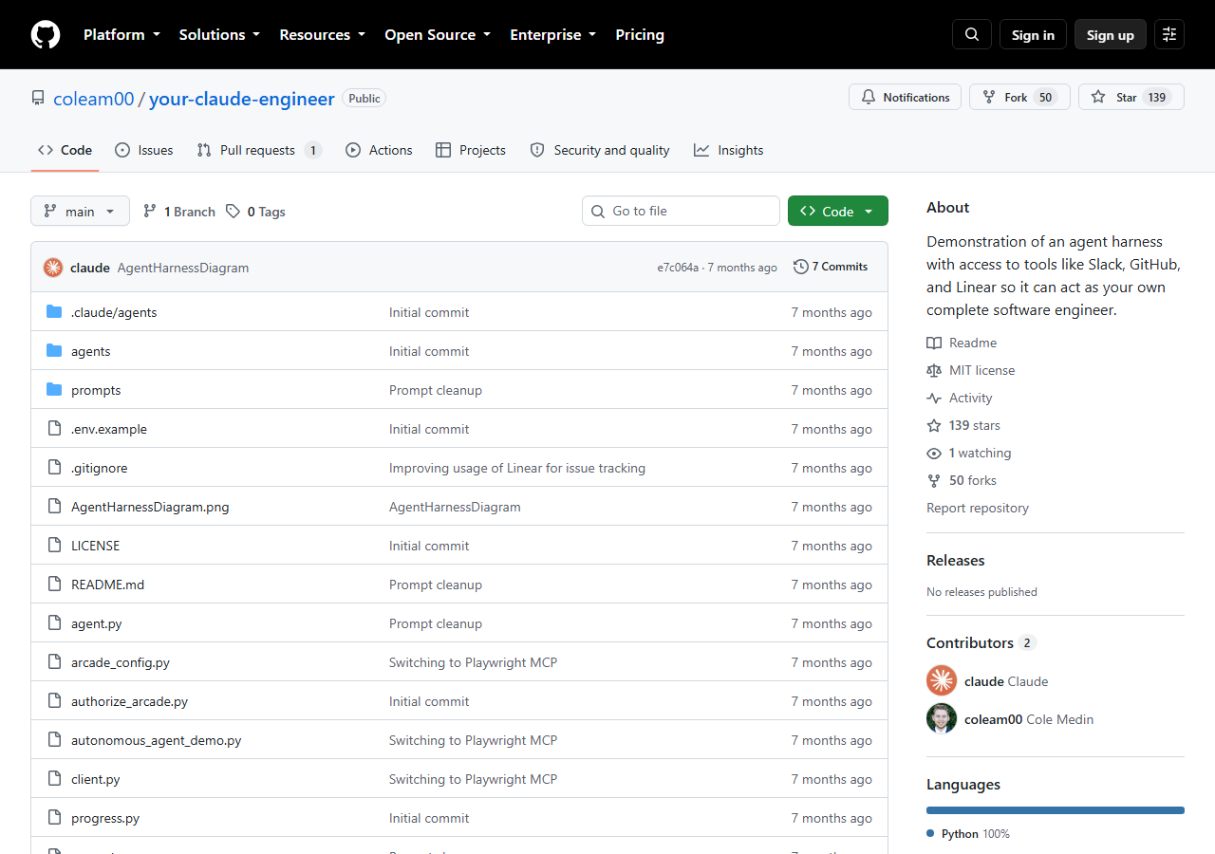Switch to the Projects tab

pos(471,150)
